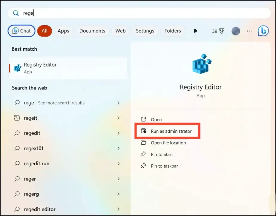Image resolution: width=276 pixels, height=216 pixels.
Task: Click clock history icon beside regeit
Action: (x=17, y=118)
